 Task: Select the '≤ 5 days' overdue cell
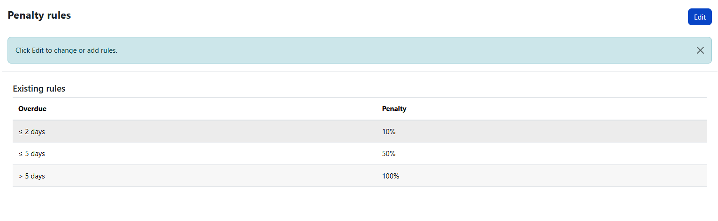[x=32, y=154]
